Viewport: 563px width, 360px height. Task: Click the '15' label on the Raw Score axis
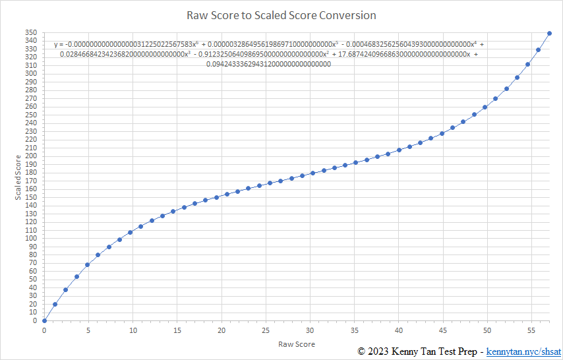click(177, 330)
